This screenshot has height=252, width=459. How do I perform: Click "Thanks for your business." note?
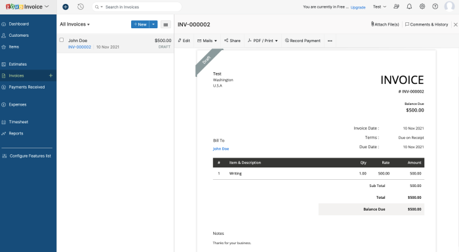tap(232, 243)
